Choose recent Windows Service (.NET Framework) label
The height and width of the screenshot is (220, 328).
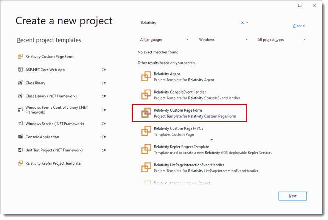(54, 124)
